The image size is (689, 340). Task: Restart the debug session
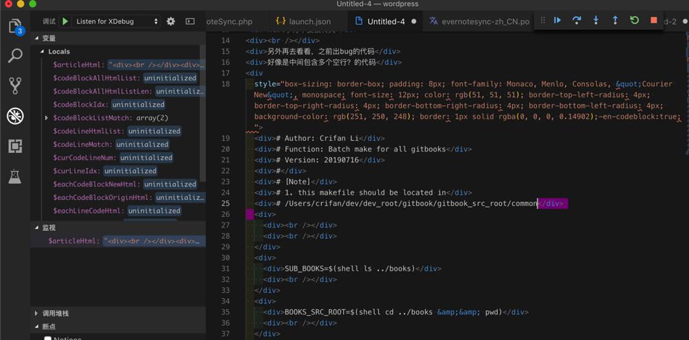(634, 21)
